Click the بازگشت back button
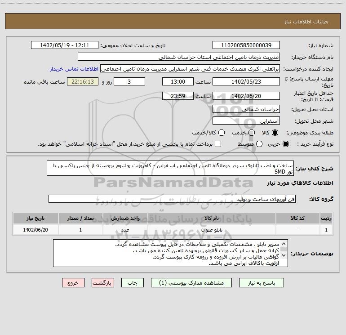This screenshot has height=335, width=346. tap(103, 283)
